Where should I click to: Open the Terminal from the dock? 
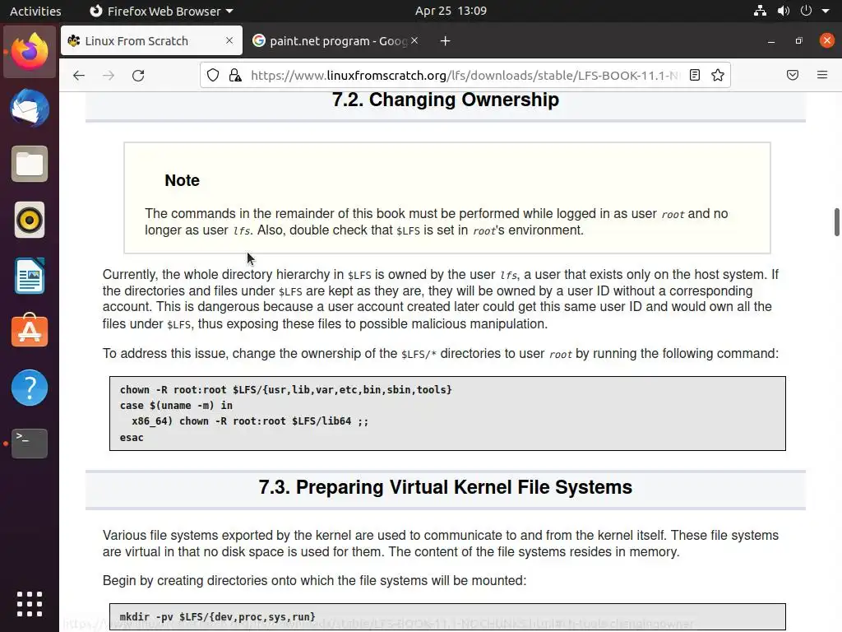[x=30, y=444]
